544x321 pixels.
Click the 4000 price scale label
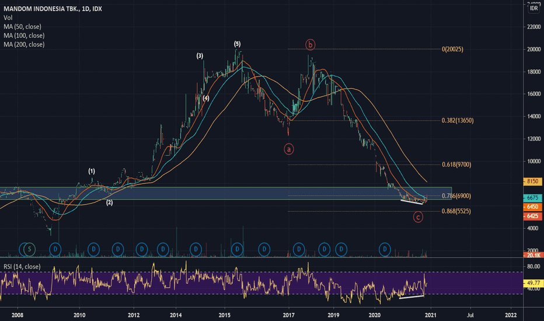point(533,228)
